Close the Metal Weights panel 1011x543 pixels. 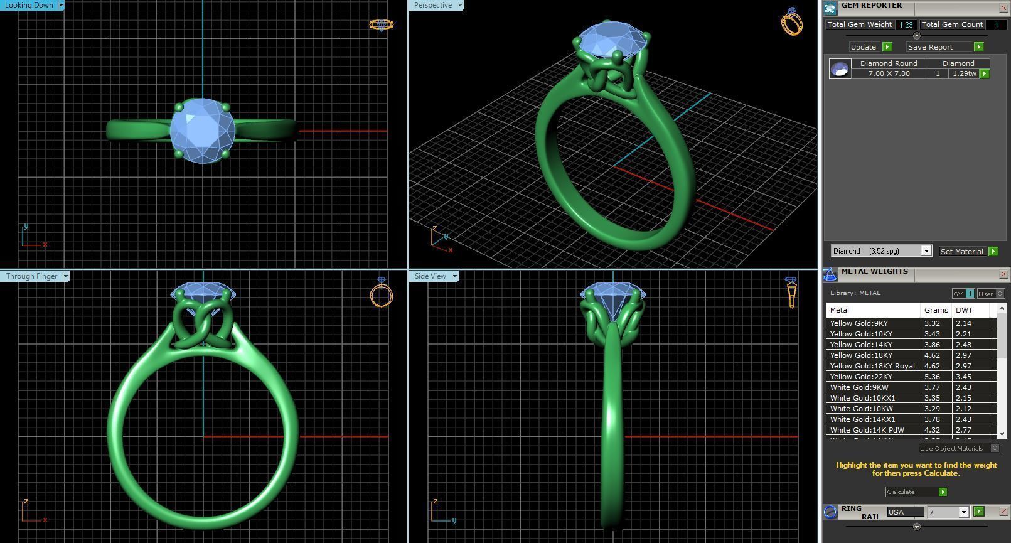[x=1003, y=274]
